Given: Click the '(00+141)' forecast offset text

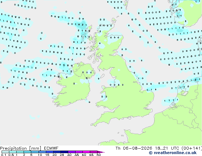Looking at the screenshot, I should [192, 148].
